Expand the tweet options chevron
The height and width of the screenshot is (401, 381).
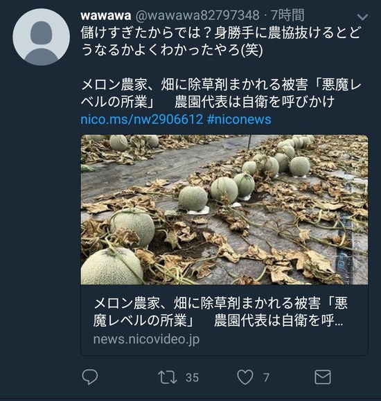coord(362,17)
